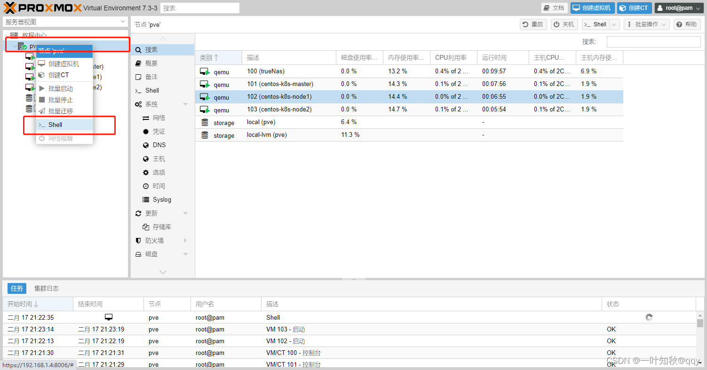The width and height of the screenshot is (707, 370).
Task: Select 创建CT in the context menu
Action: click(x=64, y=75)
